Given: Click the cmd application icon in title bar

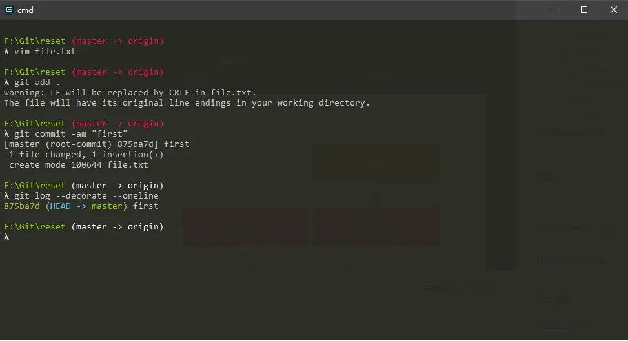Looking at the screenshot, I should pos(8,10).
